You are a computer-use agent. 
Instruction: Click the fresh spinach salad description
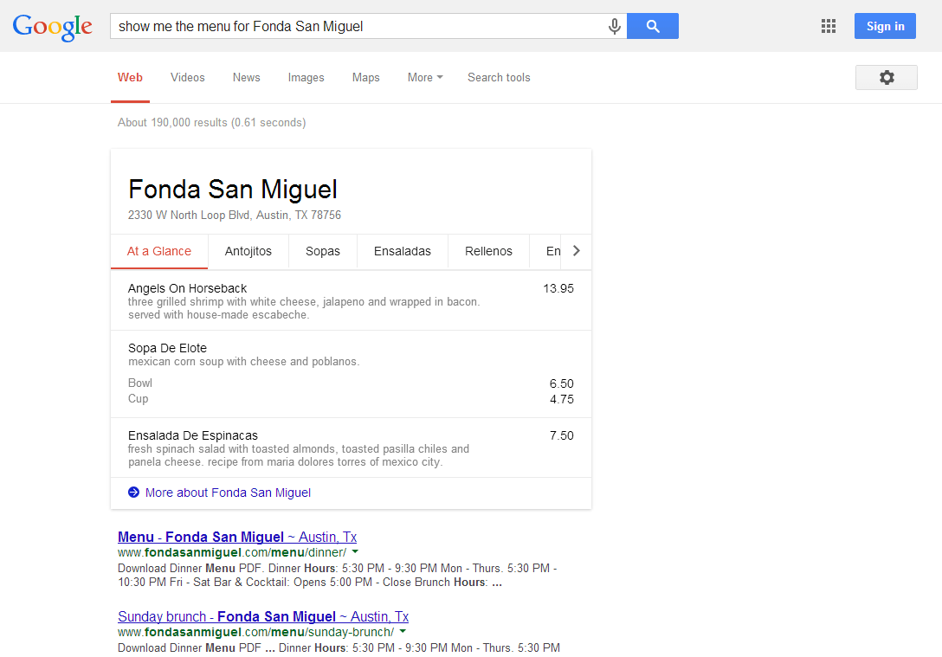click(299, 455)
